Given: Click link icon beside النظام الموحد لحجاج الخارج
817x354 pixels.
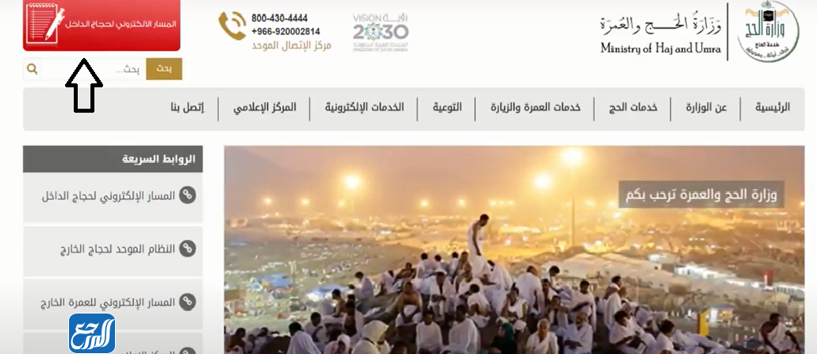Looking at the screenshot, I should click(x=187, y=248).
